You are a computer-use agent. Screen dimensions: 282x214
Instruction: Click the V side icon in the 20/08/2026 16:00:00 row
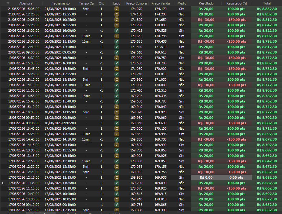[x=117, y=31]
